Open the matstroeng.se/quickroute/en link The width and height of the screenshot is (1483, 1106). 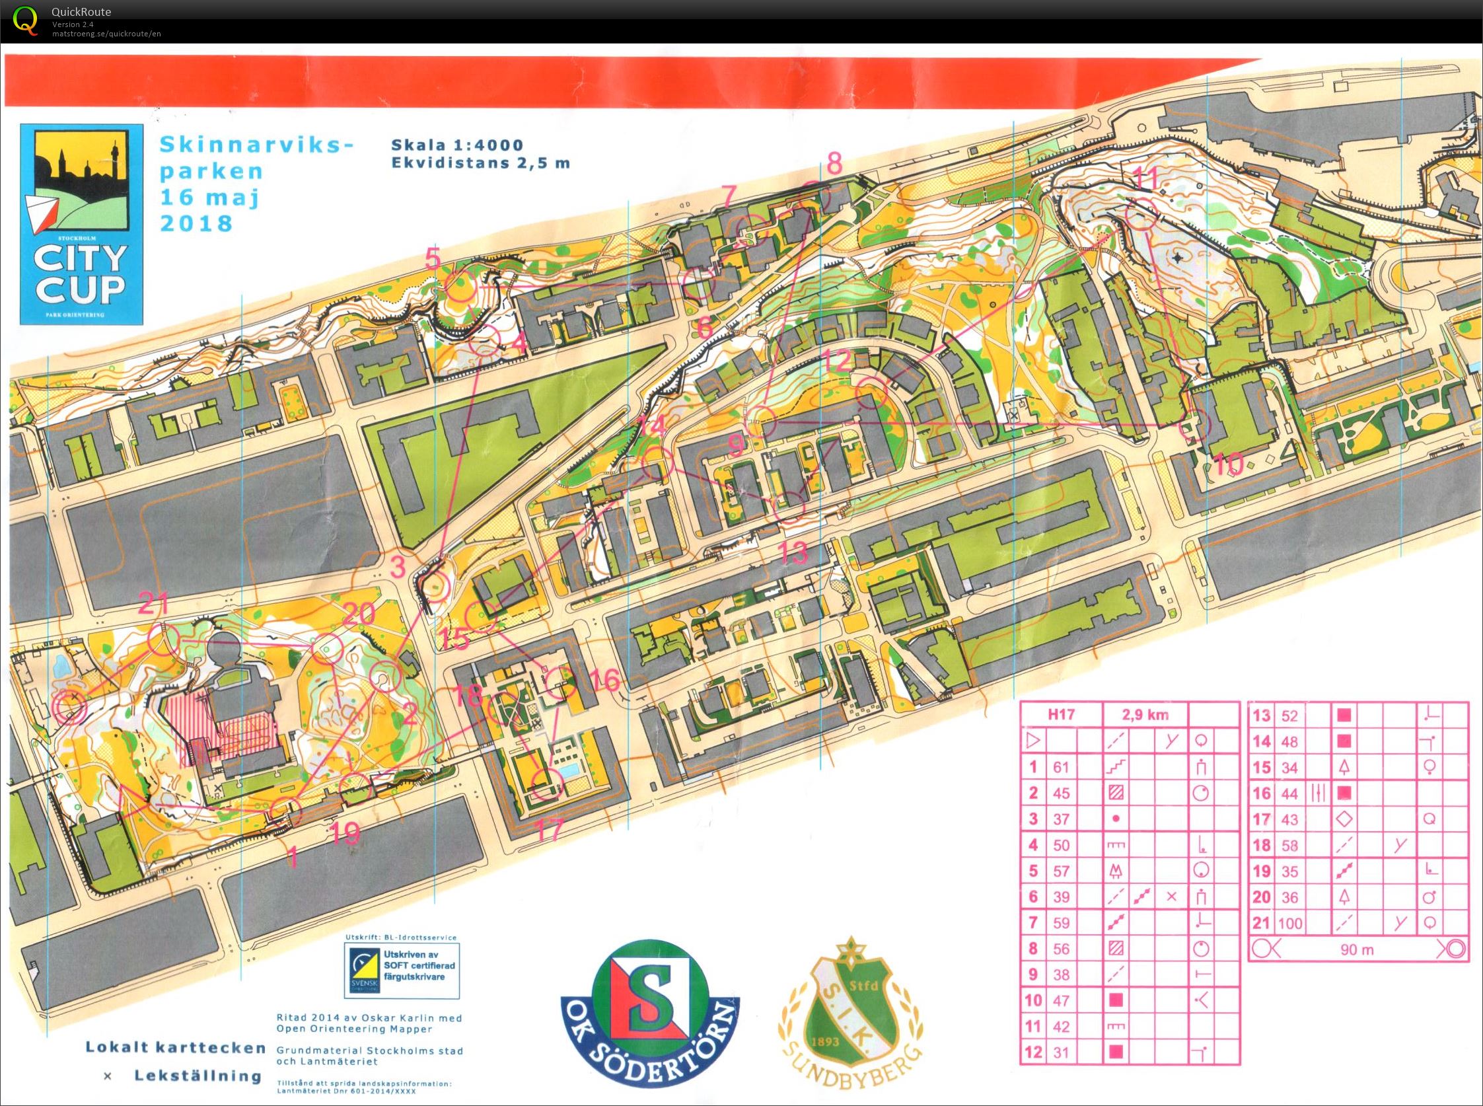pyautogui.click(x=106, y=34)
